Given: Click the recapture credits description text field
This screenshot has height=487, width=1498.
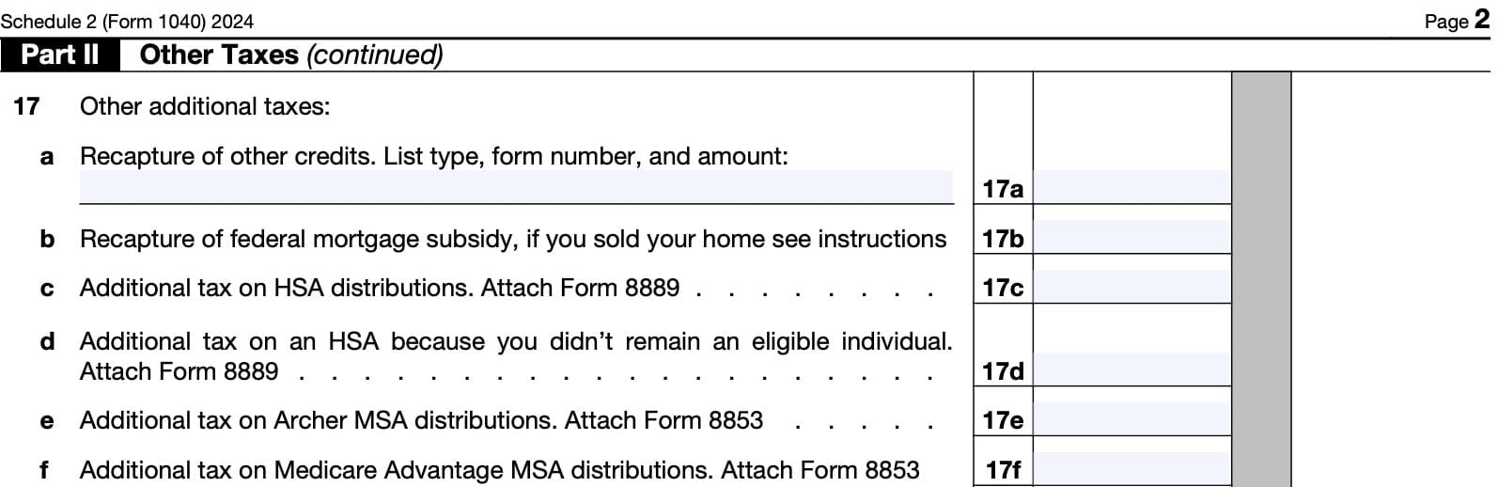Looking at the screenshot, I should 516,187.
